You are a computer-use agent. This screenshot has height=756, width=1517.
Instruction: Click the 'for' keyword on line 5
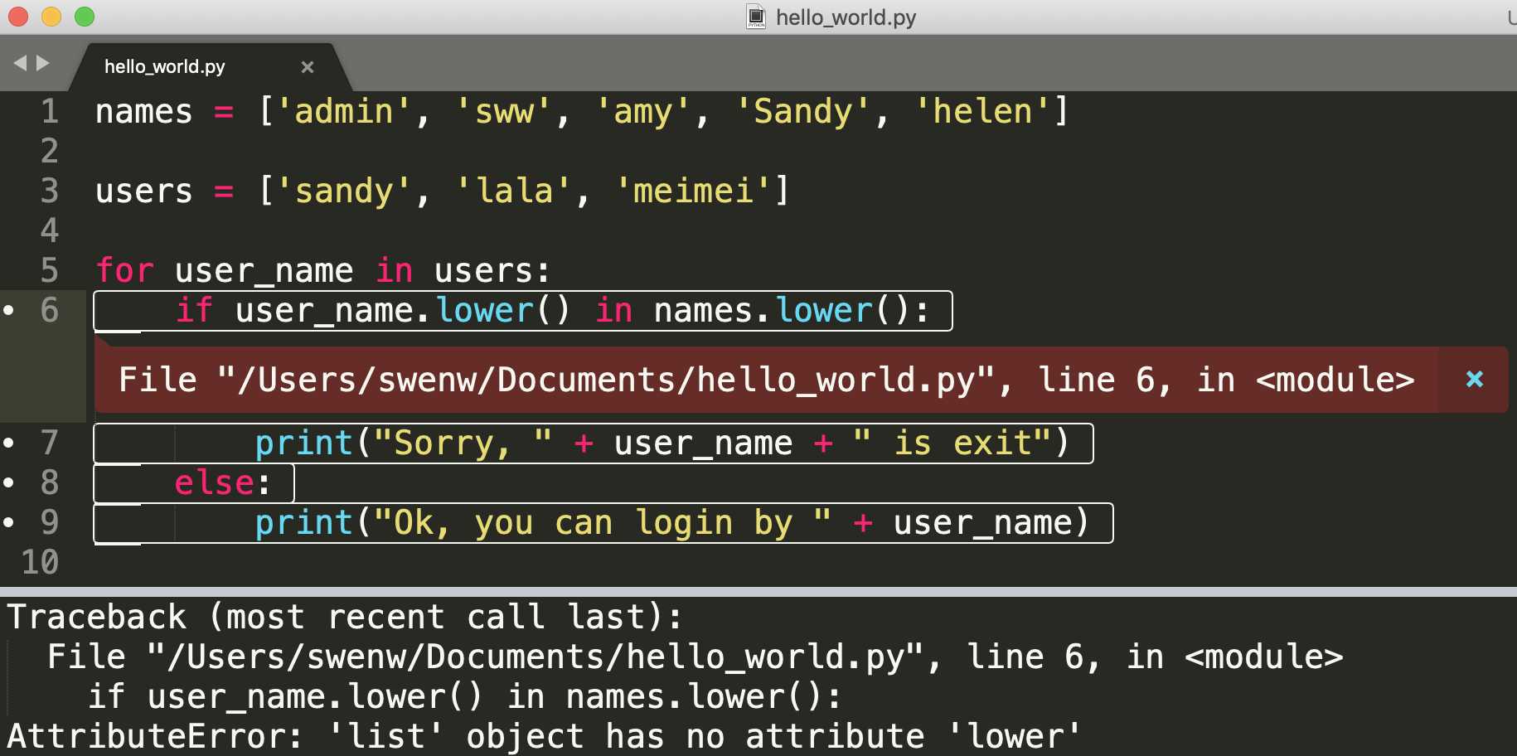pos(125,270)
